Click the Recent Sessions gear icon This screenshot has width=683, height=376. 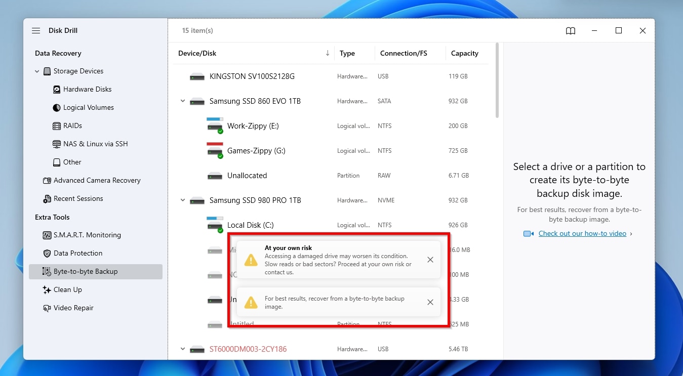47,199
